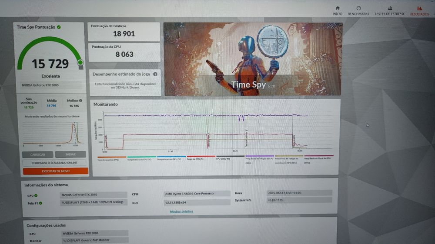This screenshot has width=435, height=244.
Task: Click the GPU field in Configurações usadas
Action: [94, 233]
